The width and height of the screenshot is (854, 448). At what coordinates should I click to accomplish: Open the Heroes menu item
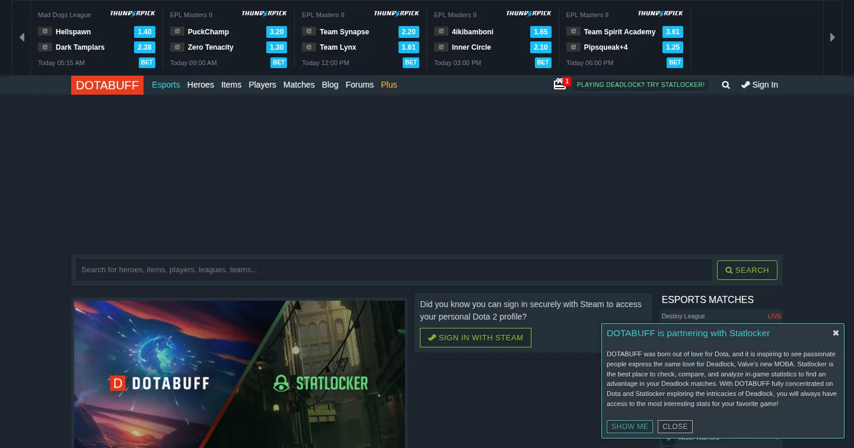click(x=200, y=85)
